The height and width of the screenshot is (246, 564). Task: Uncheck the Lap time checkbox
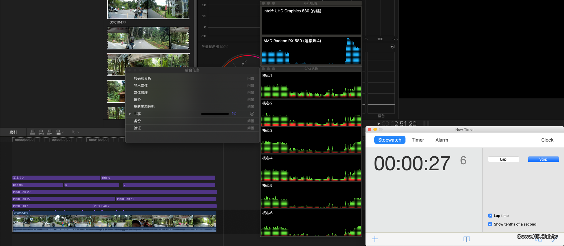click(x=490, y=216)
